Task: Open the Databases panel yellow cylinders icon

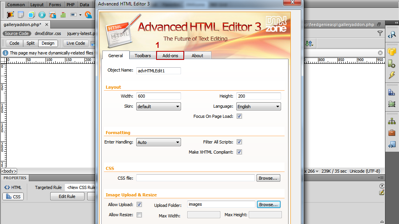Action: click(392, 52)
